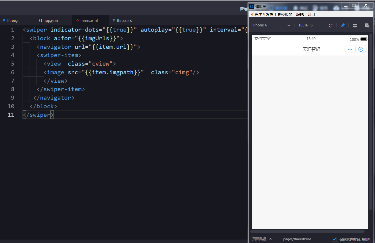Toggle the blue pin icon in simulator
375x243 pixels.
[x=342, y=25]
